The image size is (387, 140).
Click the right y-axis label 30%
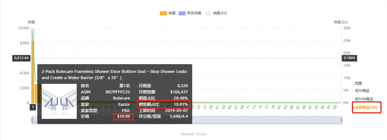click(x=347, y=28)
